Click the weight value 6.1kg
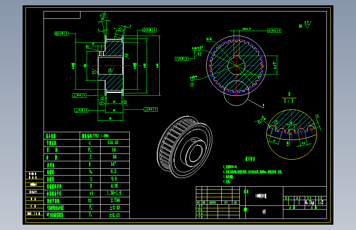356x230 pixels. coord(310,203)
